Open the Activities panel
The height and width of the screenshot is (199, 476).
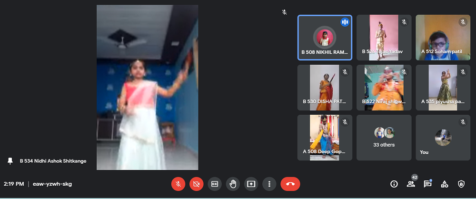click(x=444, y=184)
